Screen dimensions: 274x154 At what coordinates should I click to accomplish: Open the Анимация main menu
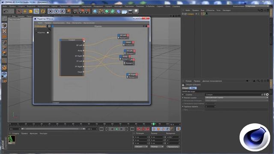click(x=75, y=6)
